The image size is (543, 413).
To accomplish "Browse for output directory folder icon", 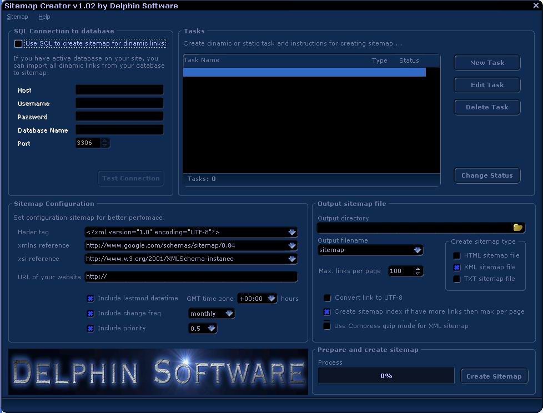I will tap(517, 228).
